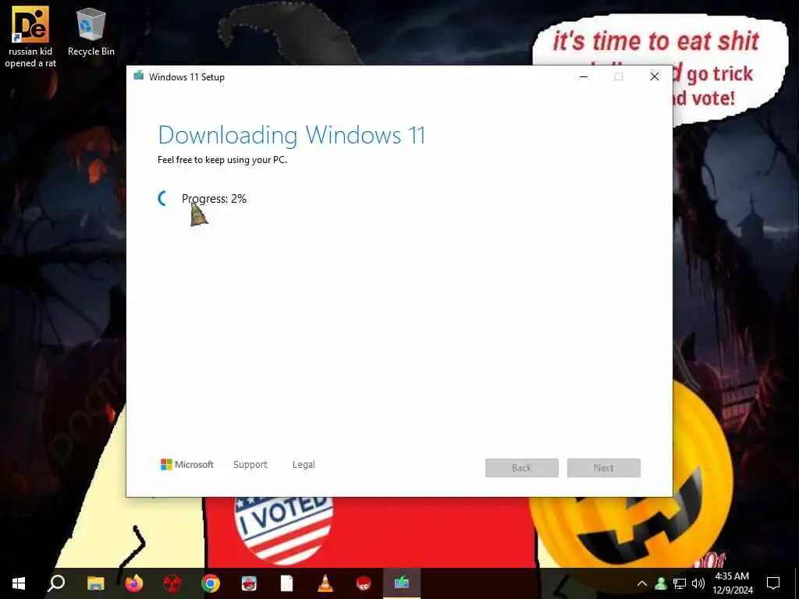Launch VLC media player from taskbar
The height and width of the screenshot is (599, 799).
pos(325,583)
